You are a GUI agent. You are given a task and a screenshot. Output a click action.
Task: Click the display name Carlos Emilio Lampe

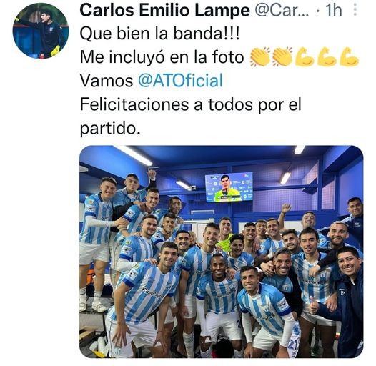pos(164,10)
